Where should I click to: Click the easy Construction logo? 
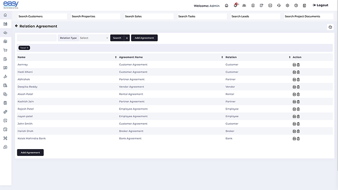(x=11, y=5)
